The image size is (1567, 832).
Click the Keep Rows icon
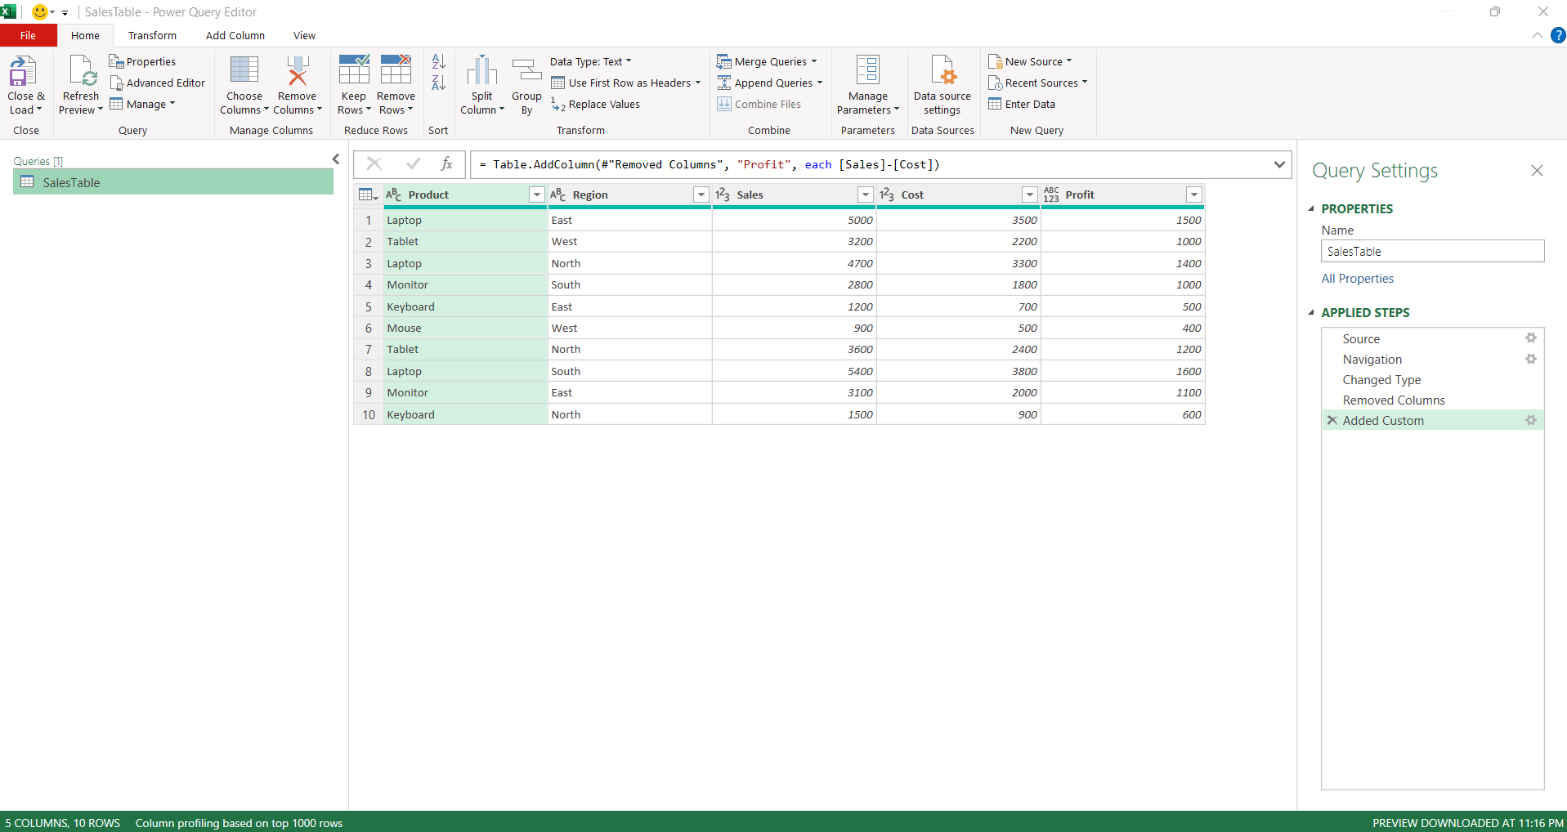(354, 69)
